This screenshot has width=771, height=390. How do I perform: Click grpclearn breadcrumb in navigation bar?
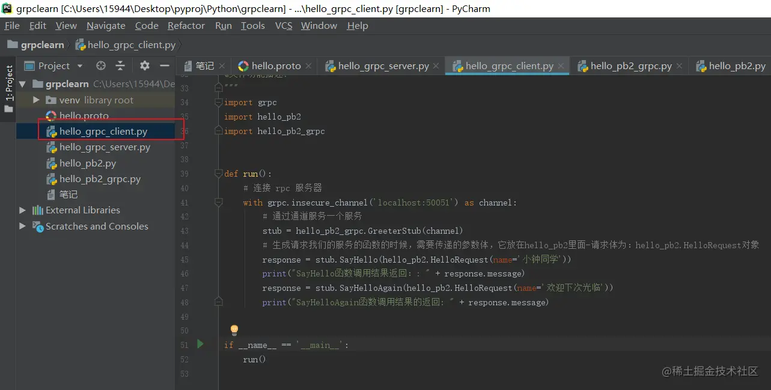click(36, 45)
